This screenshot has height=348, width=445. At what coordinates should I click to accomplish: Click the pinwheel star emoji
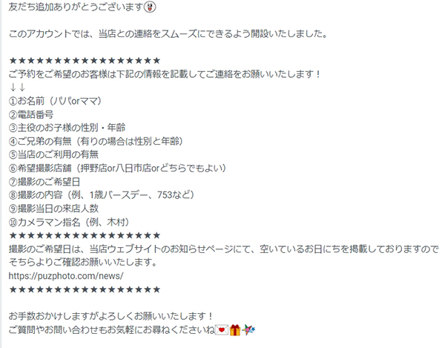click(x=248, y=330)
